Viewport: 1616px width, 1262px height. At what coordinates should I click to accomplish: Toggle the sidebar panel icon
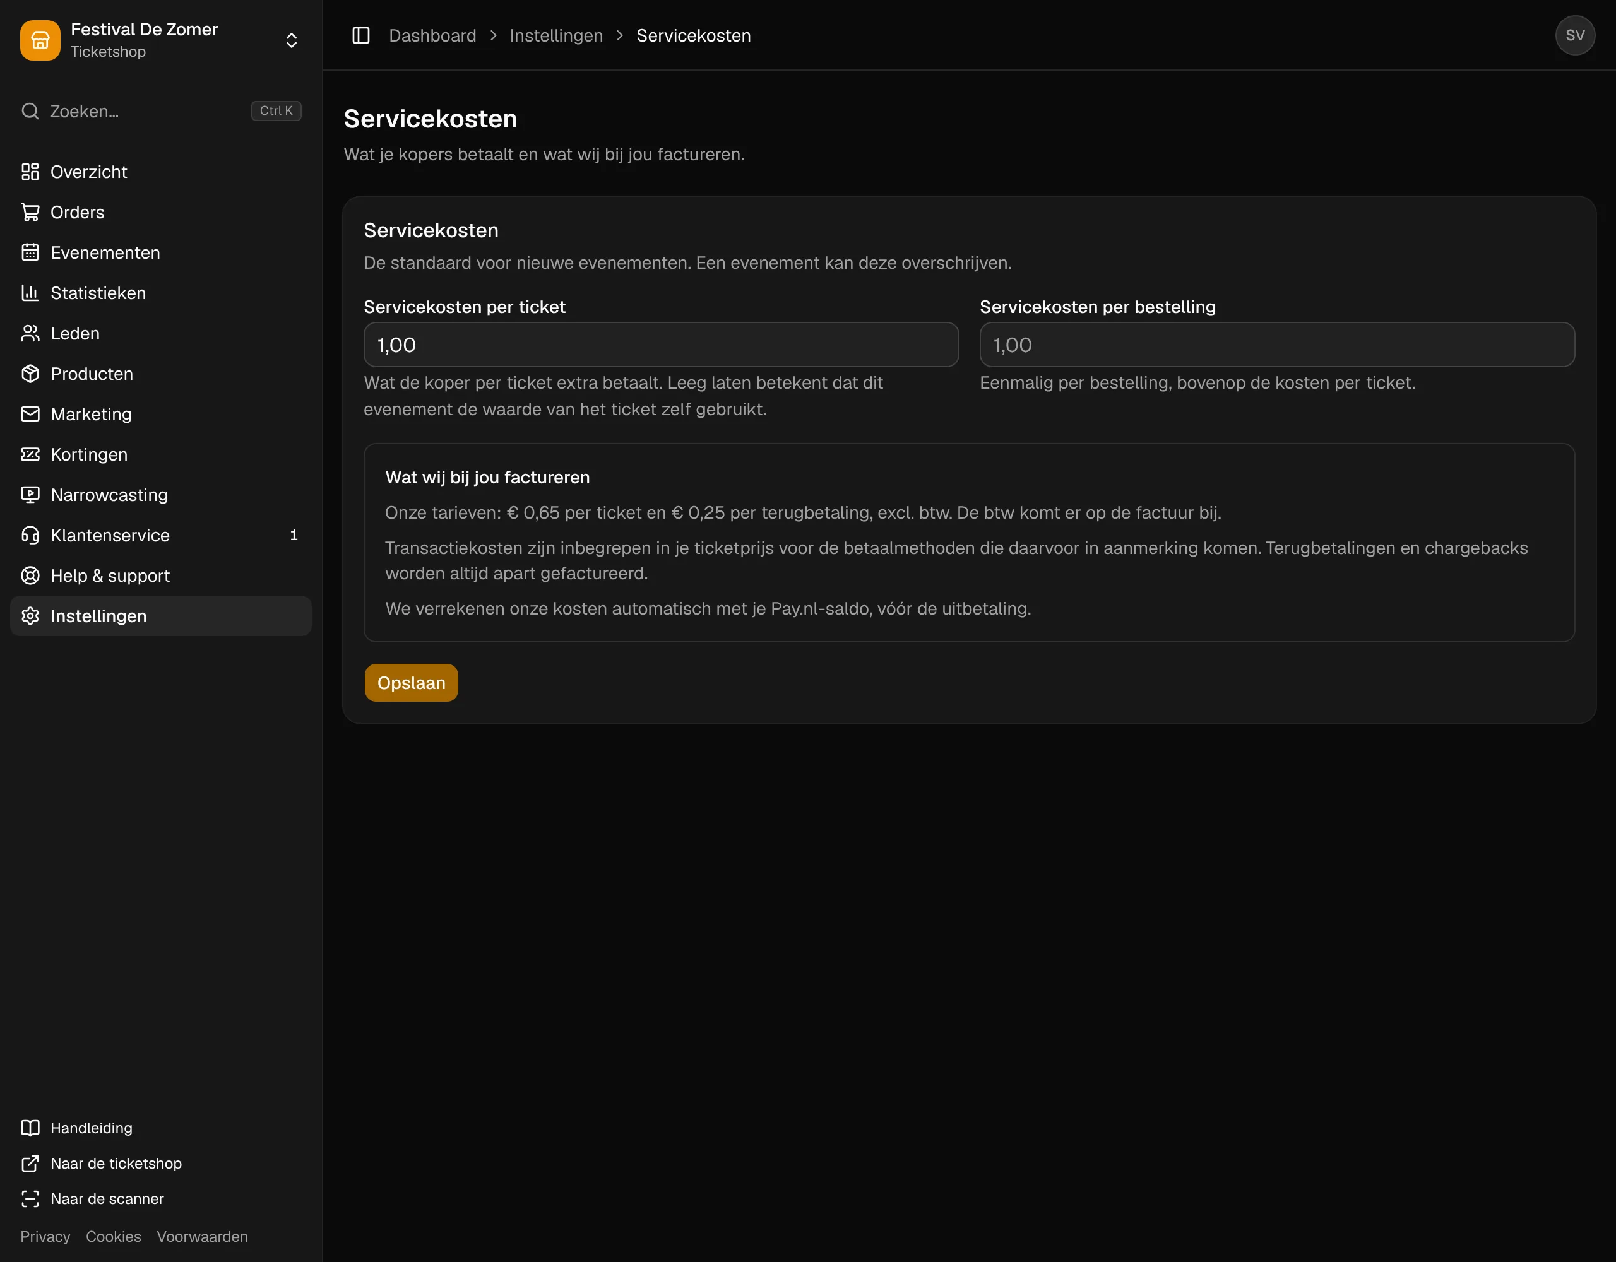pyautogui.click(x=361, y=35)
